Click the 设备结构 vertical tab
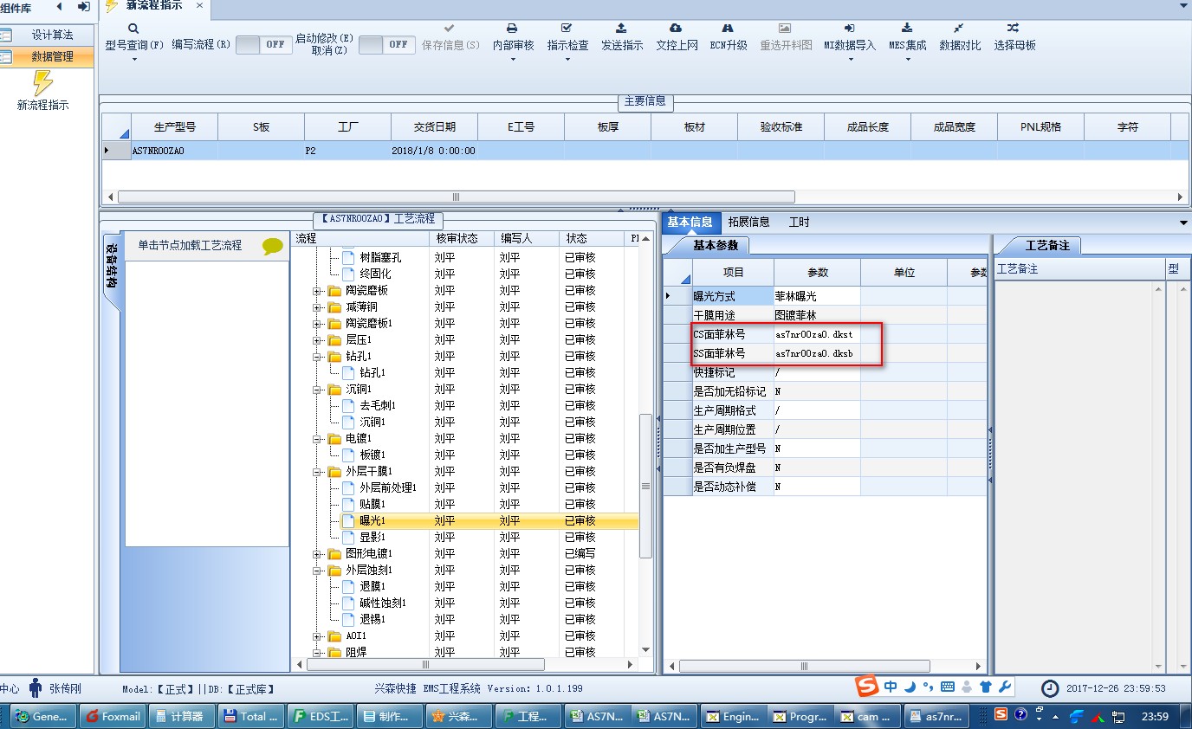The image size is (1192, 729). click(x=112, y=268)
